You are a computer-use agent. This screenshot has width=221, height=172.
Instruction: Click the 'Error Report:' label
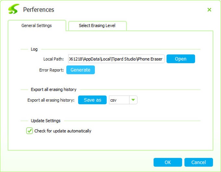[x=51, y=70]
